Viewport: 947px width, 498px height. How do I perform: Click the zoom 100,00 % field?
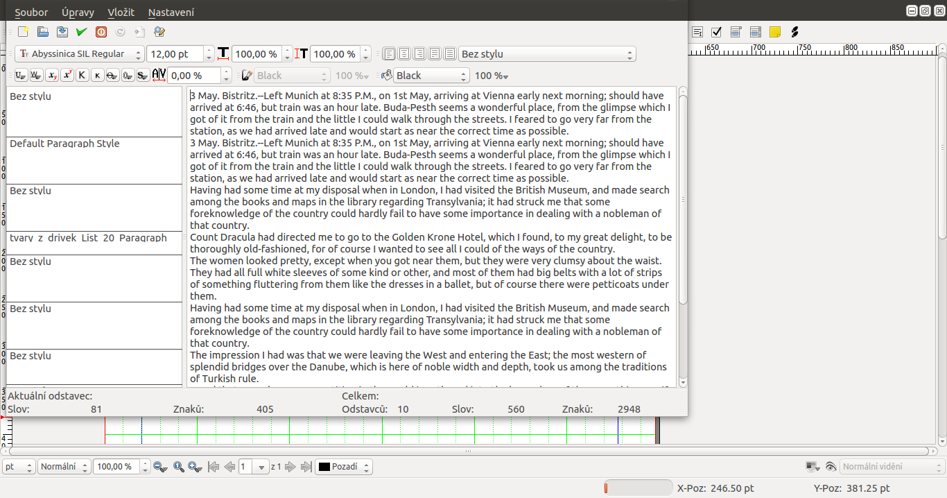(x=116, y=467)
